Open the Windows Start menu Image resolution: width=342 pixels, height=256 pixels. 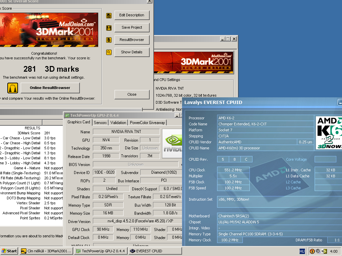click(x=9, y=251)
